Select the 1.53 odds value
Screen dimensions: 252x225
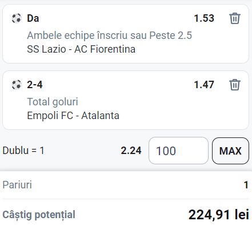click(x=204, y=18)
